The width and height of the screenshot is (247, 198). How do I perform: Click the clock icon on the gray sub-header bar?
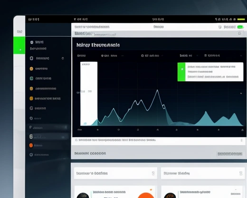[239, 33]
